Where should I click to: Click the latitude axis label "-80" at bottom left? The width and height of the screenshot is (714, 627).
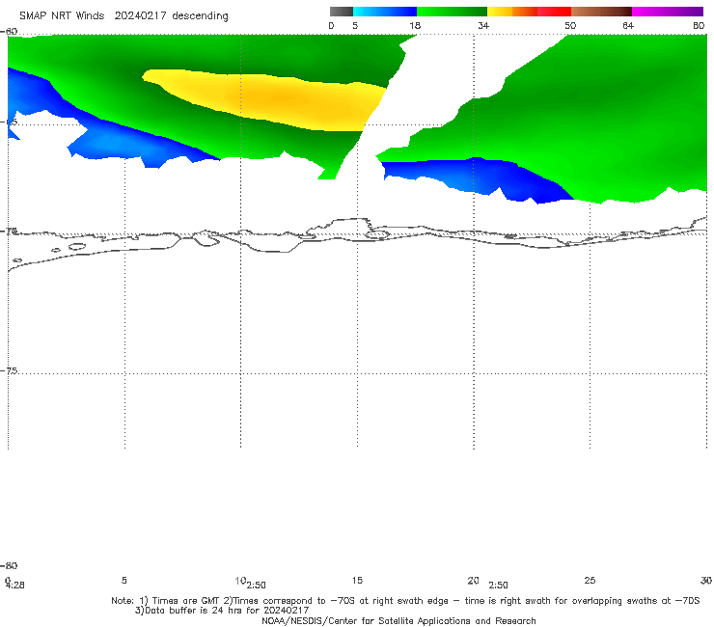point(9,565)
